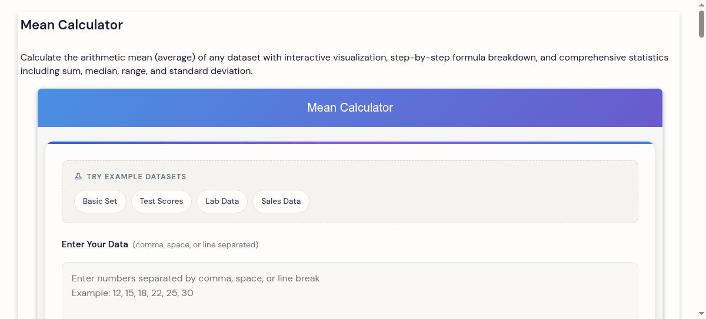Select the Lab Data example
The image size is (706, 319).
222,201
